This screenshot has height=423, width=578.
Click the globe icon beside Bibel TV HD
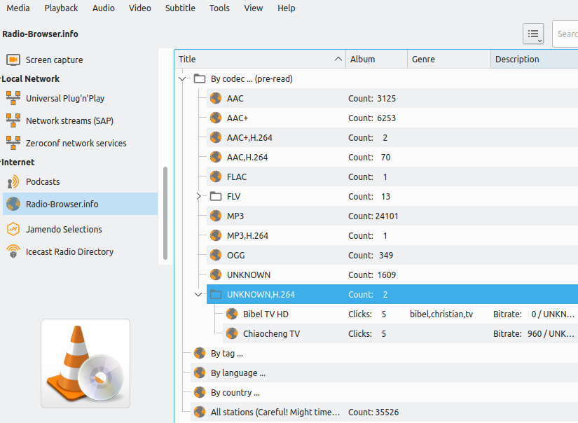coord(232,314)
